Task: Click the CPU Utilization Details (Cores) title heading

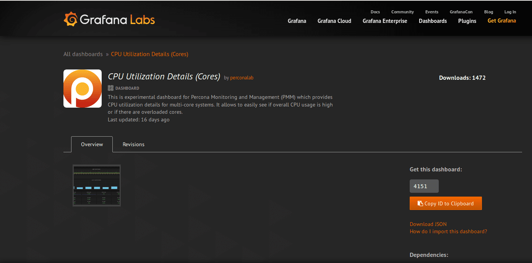Action: click(x=164, y=77)
